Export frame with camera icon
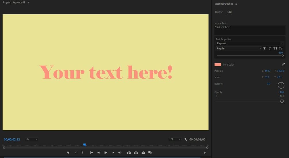289x158 pixels. 143,153
